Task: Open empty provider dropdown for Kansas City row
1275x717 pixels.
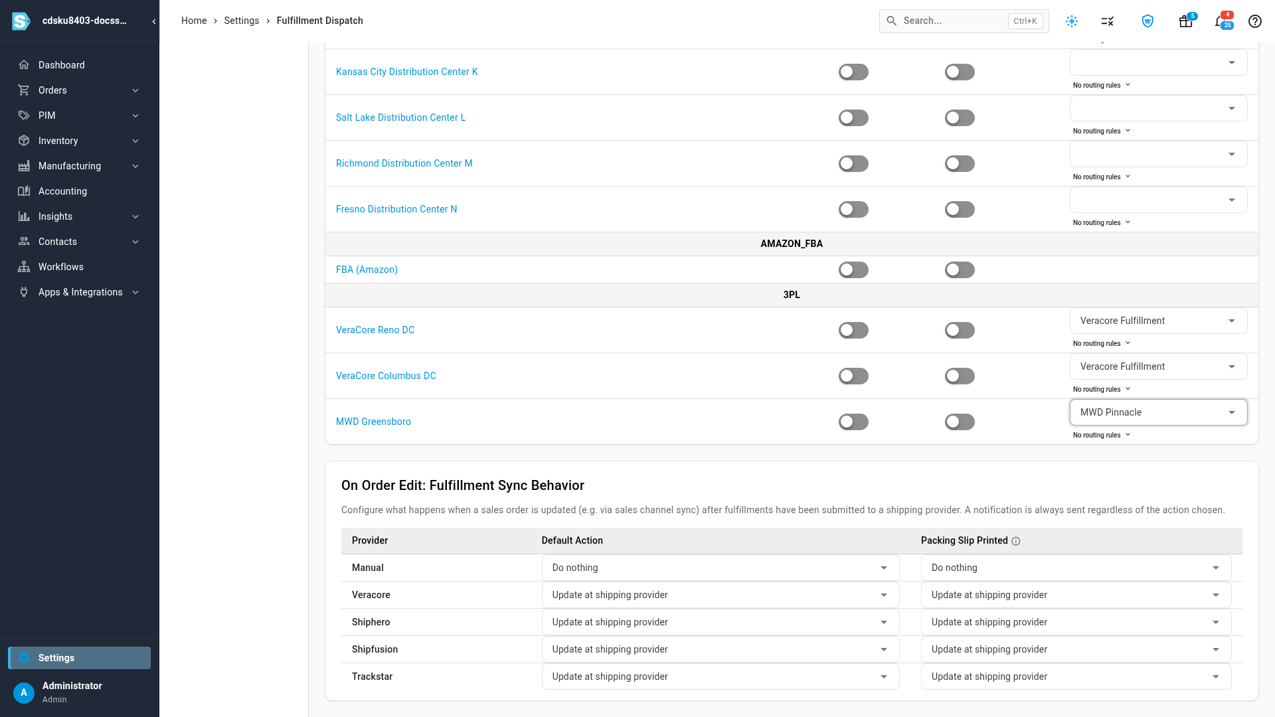Action: 1159,62
